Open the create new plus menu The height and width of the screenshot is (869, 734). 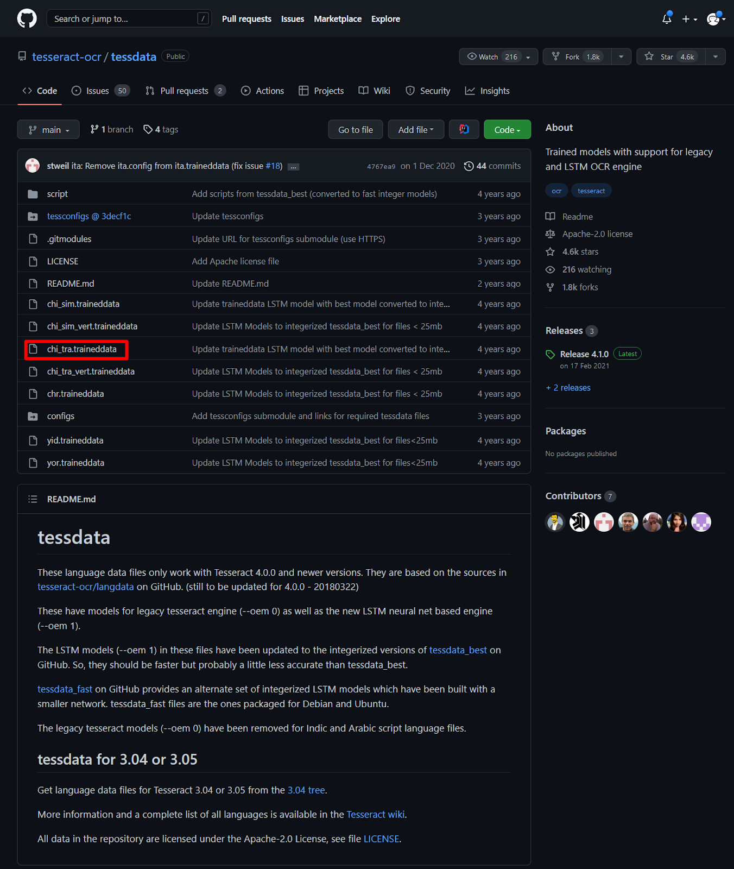click(x=689, y=19)
